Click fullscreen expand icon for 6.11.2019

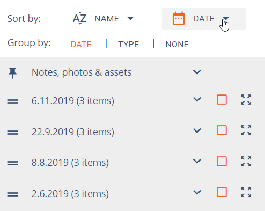click(x=246, y=100)
